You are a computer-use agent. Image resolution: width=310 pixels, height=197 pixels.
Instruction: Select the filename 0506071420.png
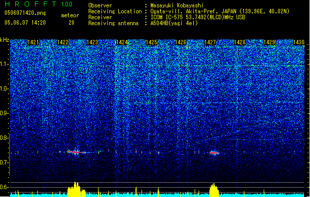click(x=25, y=13)
